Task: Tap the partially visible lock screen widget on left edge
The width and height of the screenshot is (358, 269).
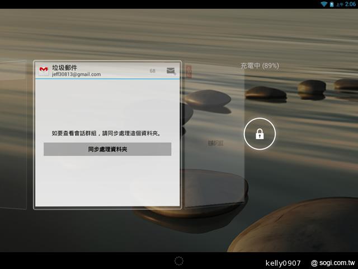Action: click(x=13, y=134)
